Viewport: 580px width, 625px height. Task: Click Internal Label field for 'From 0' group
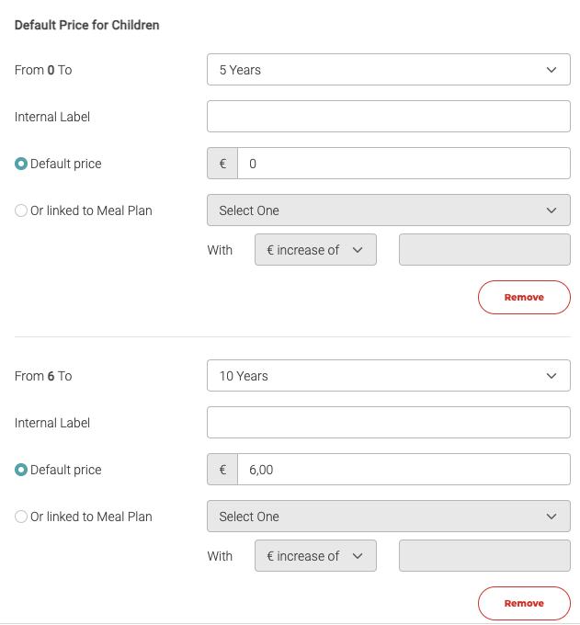point(388,117)
